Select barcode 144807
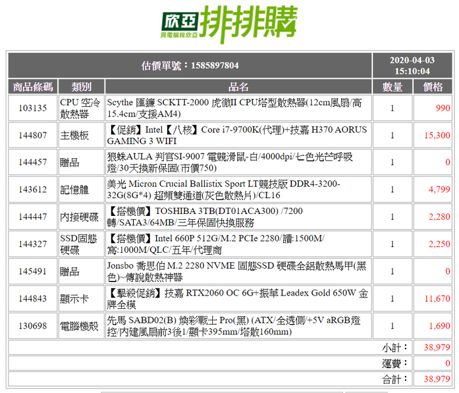This screenshot has width=459, height=393. coord(33,135)
